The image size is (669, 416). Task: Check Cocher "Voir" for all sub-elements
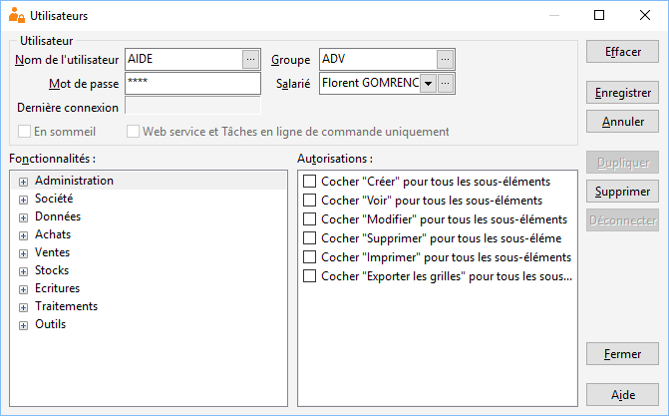click(x=309, y=200)
